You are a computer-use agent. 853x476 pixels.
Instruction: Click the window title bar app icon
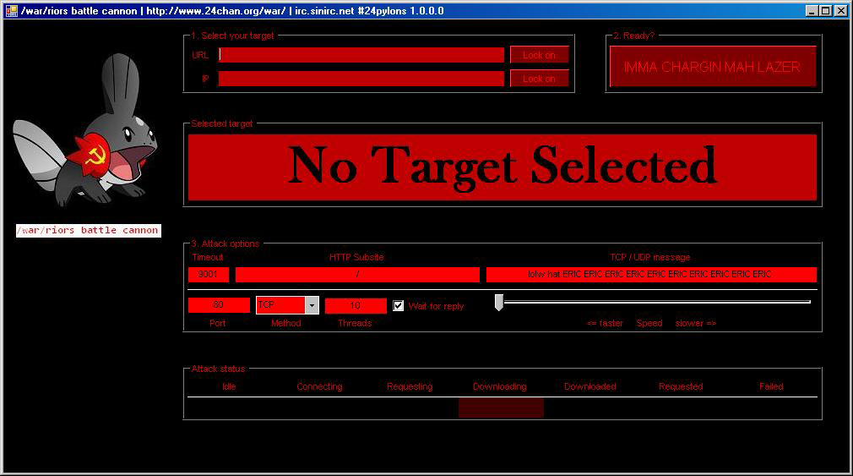point(11,10)
